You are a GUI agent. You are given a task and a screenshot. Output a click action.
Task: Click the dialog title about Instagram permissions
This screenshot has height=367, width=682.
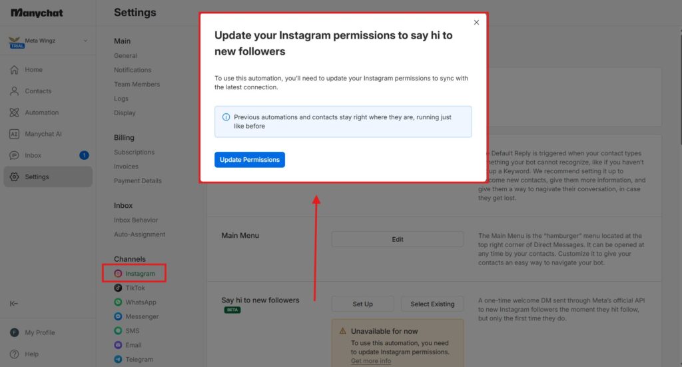(334, 43)
